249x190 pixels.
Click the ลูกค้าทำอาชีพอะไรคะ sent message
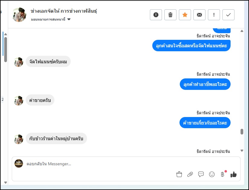point(205,84)
